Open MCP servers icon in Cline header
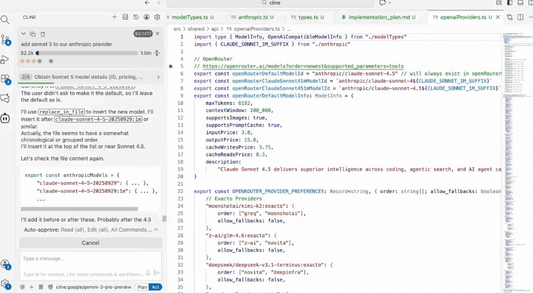This screenshot has width=533, height=293. [x=125, y=17]
